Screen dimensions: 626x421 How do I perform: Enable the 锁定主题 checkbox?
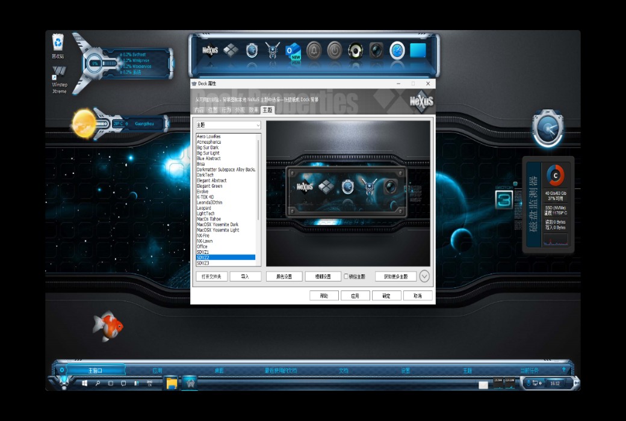click(346, 276)
